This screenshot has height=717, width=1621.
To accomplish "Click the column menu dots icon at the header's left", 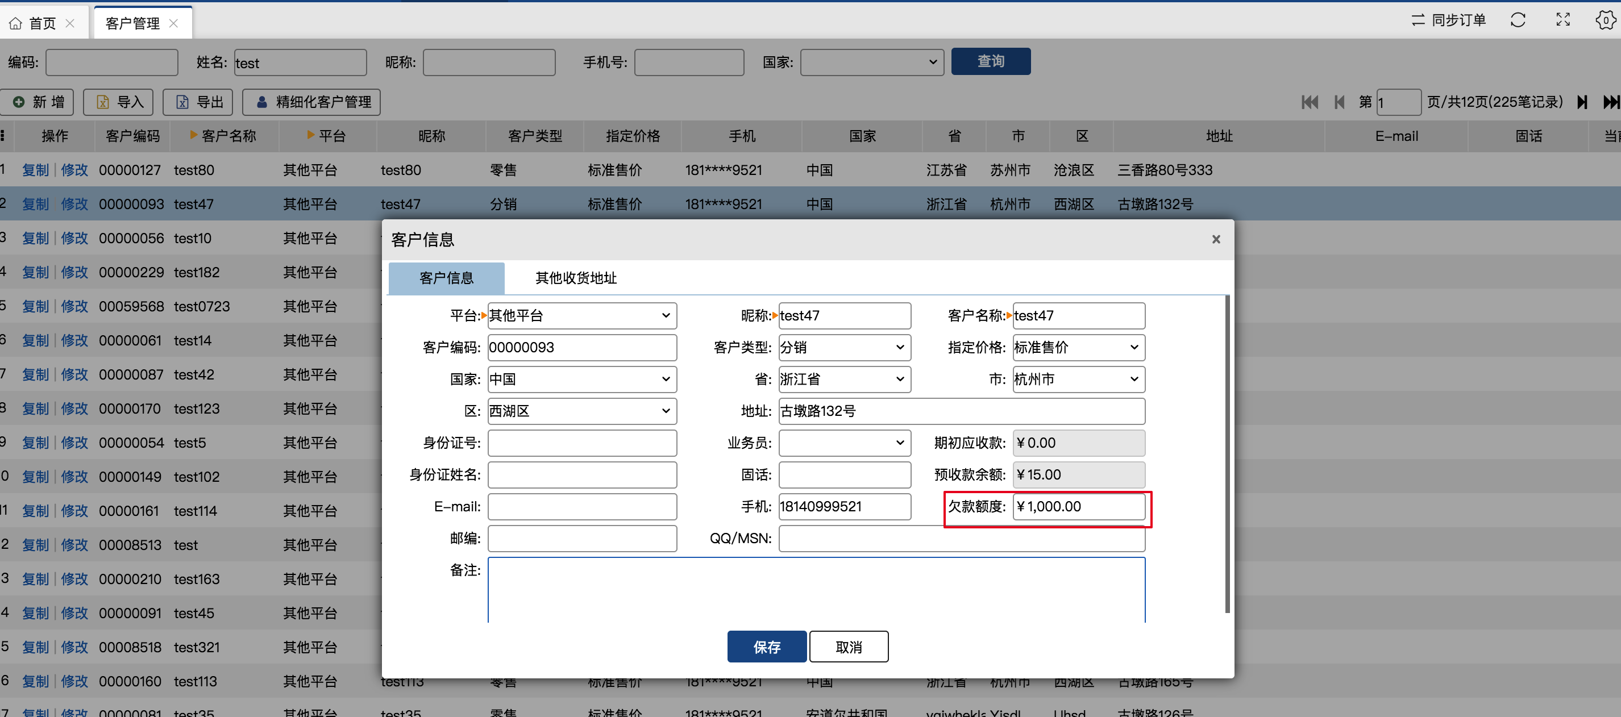I will [3, 136].
